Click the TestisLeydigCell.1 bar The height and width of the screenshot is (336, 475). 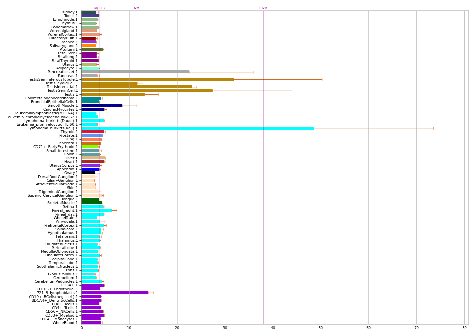click(109, 83)
